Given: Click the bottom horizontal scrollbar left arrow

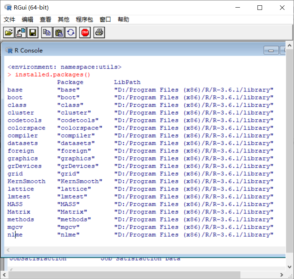Looking at the screenshot, I should point(4,275).
